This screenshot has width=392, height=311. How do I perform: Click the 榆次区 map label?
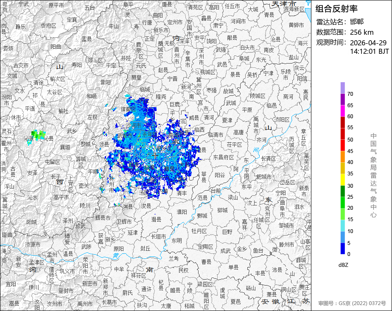[58, 79]
